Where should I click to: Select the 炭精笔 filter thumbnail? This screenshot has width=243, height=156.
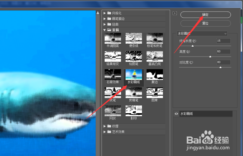pyautogui.click(x=134, y=93)
